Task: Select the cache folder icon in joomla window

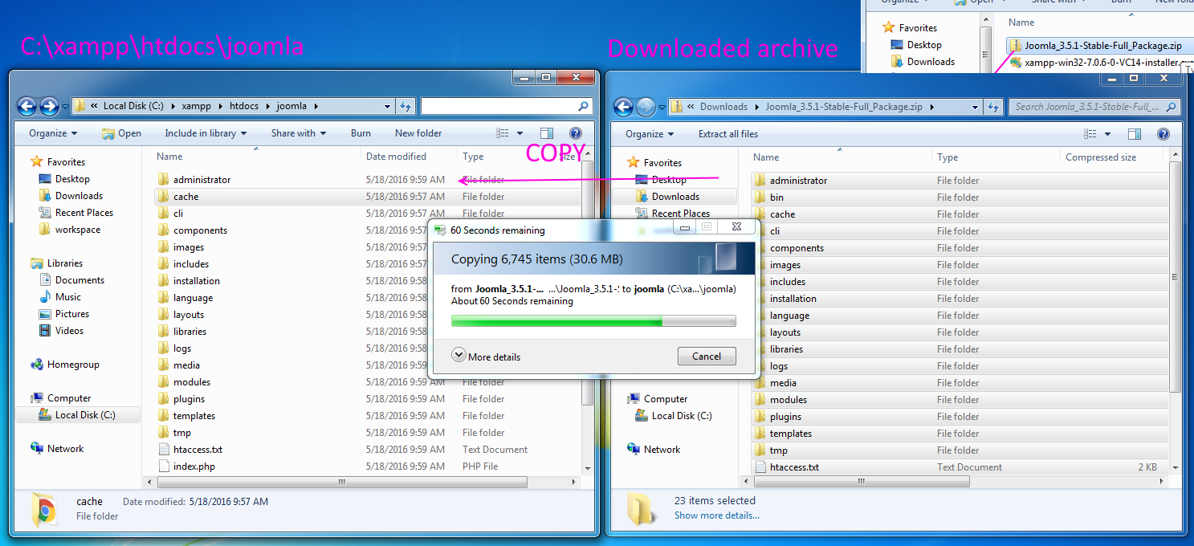Action: (x=163, y=196)
